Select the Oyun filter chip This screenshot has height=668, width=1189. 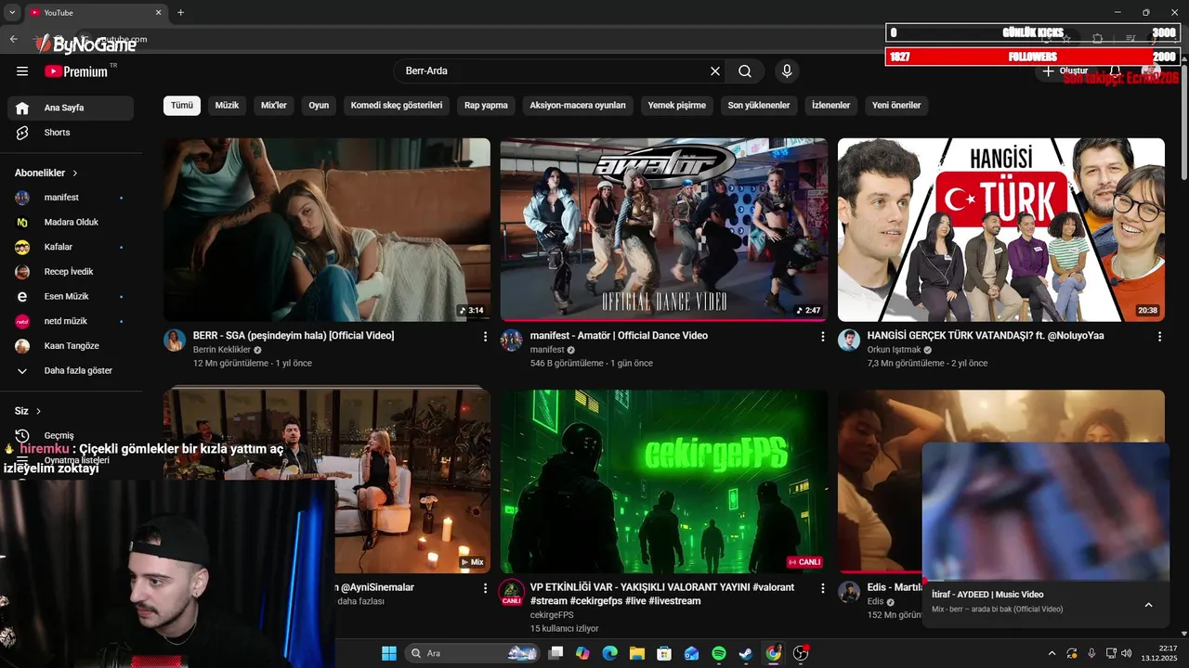319,106
